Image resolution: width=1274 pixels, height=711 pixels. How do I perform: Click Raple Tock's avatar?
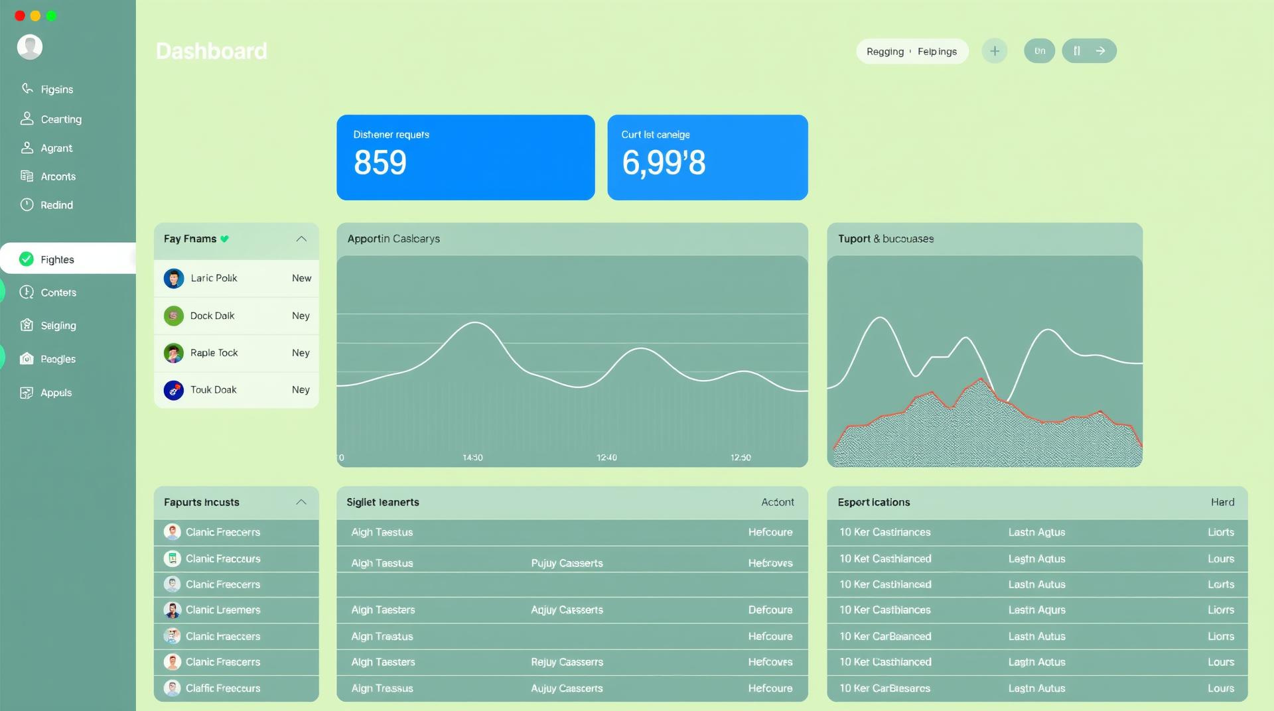coord(174,353)
